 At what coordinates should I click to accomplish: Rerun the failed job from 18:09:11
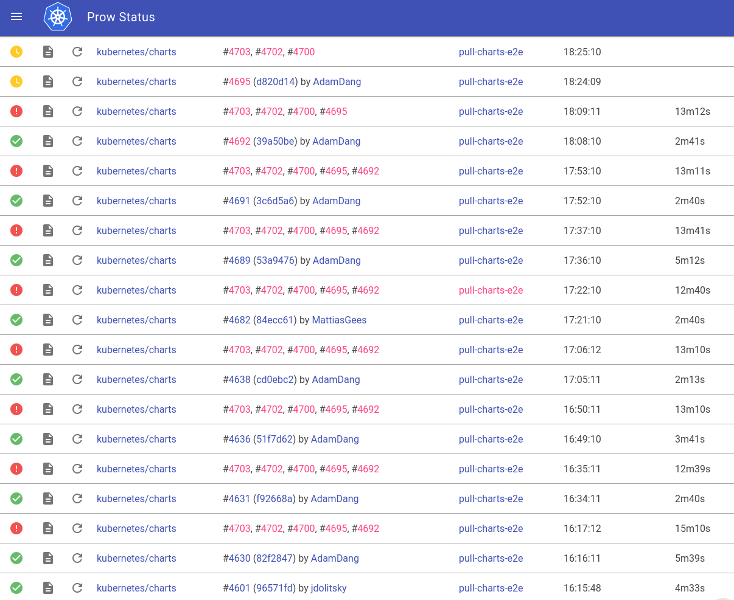pos(77,111)
